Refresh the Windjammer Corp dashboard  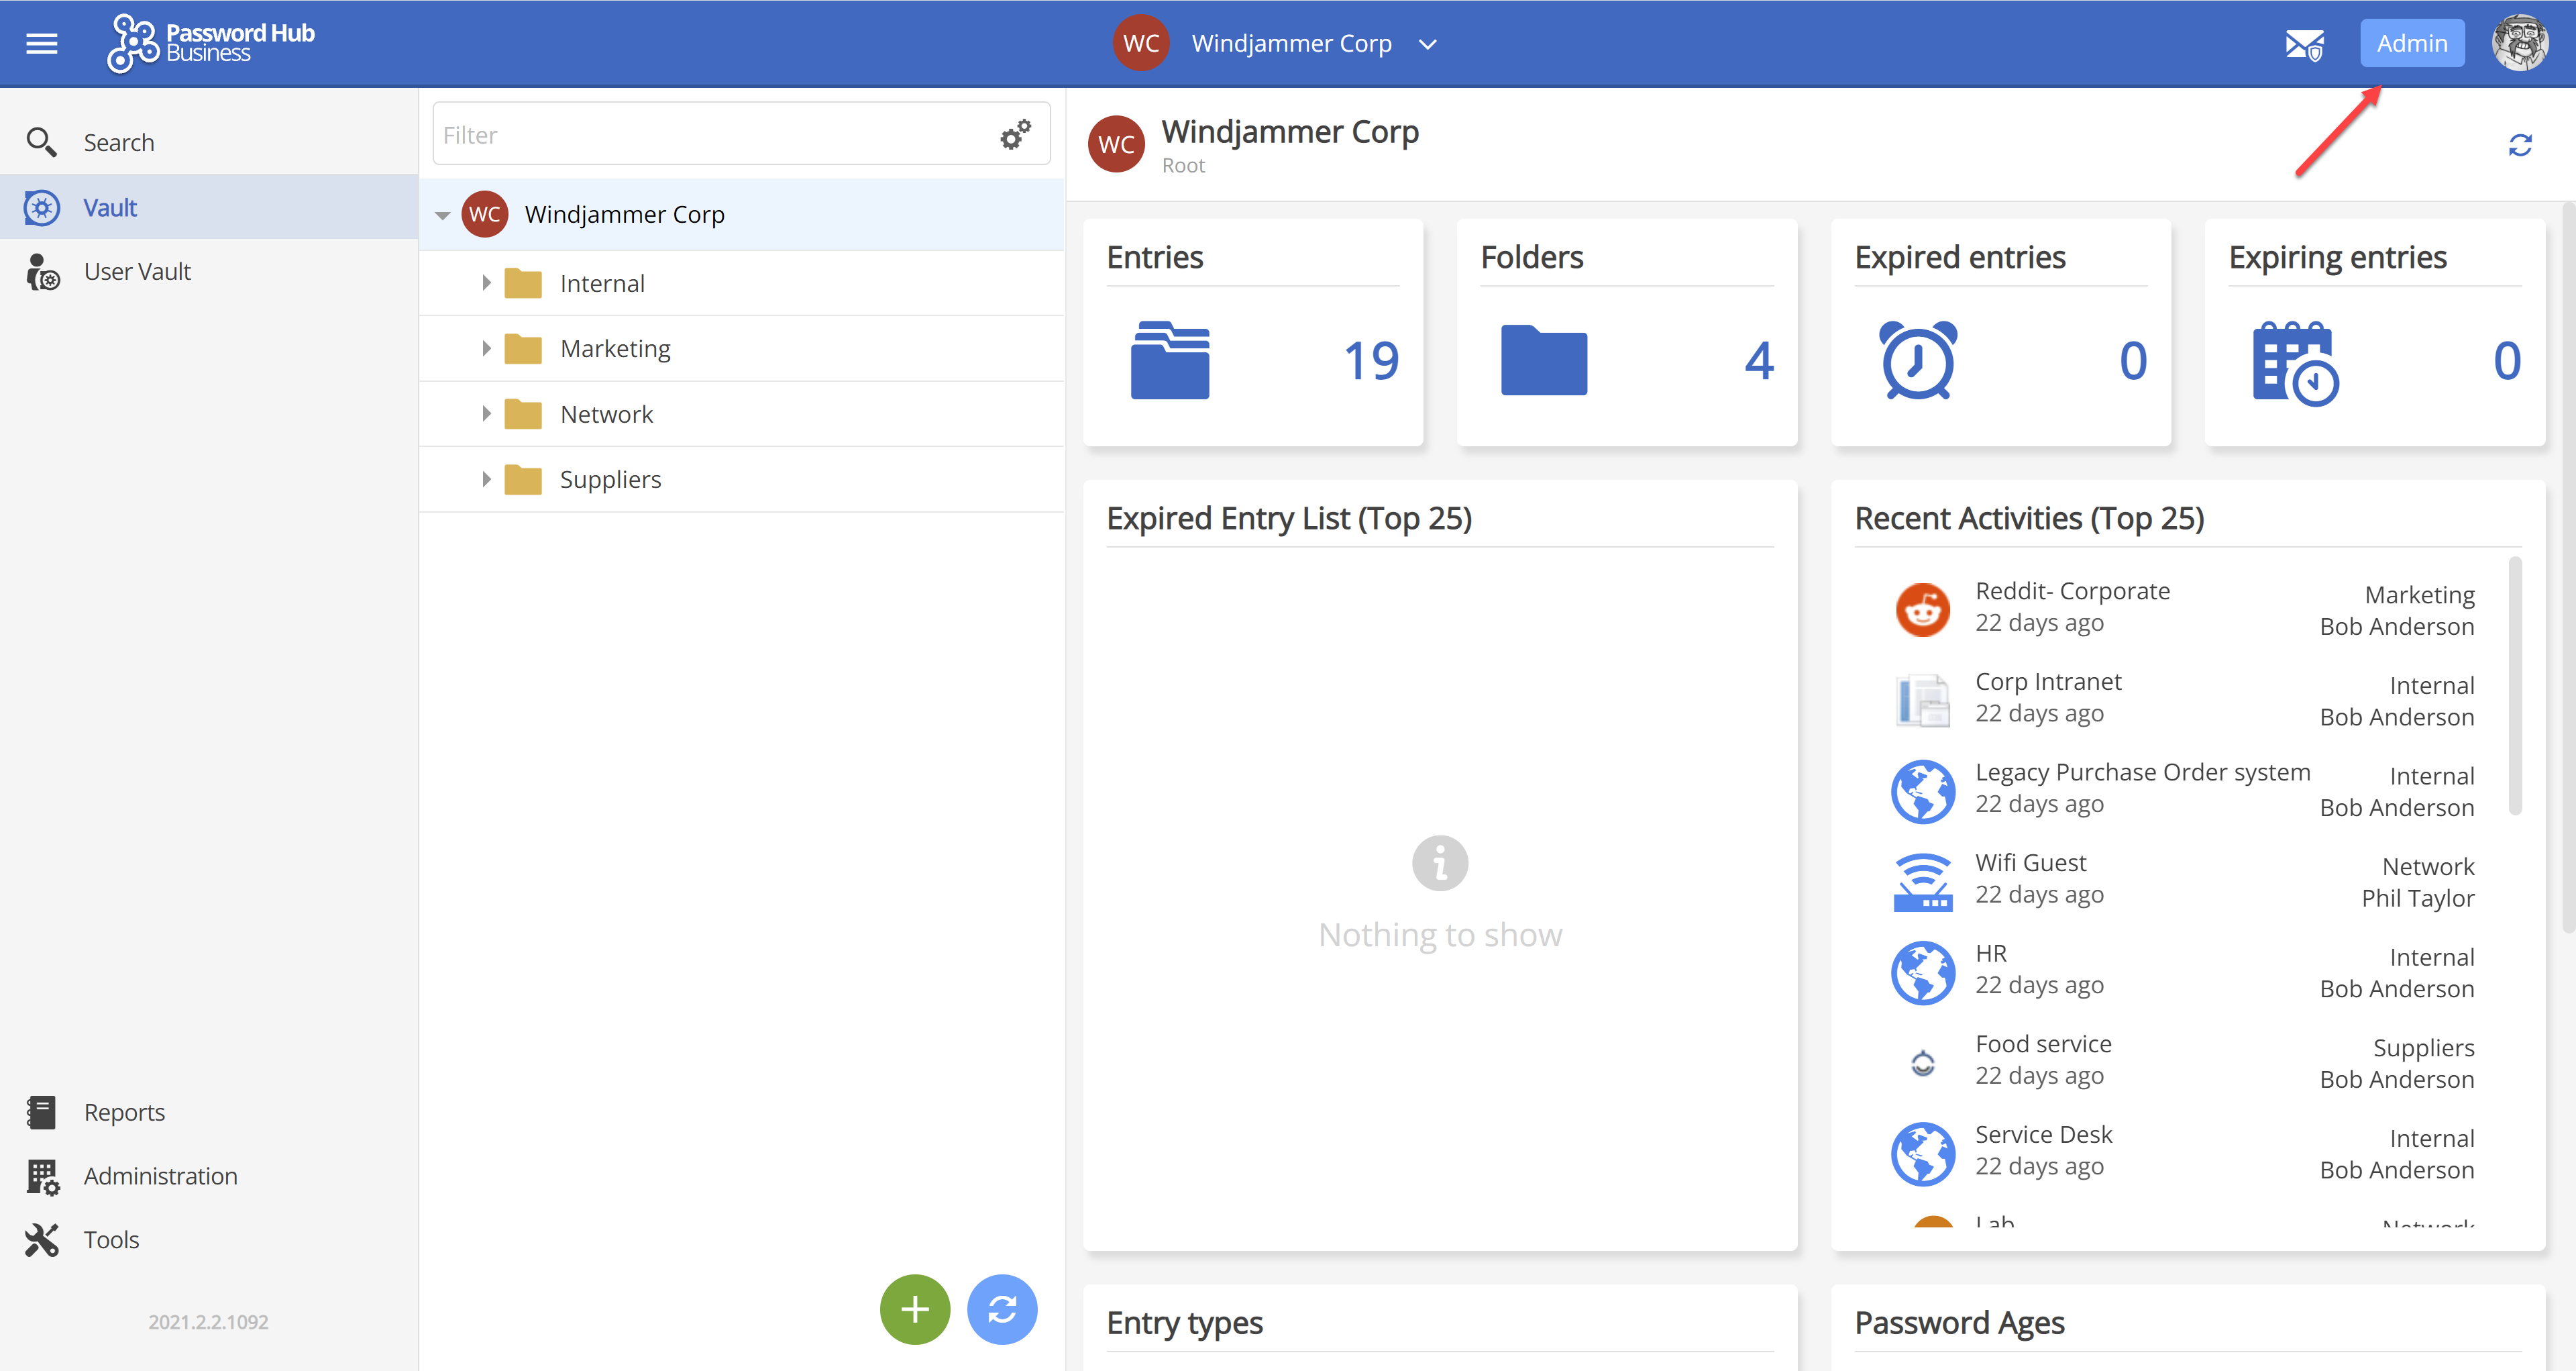pos(2519,146)
